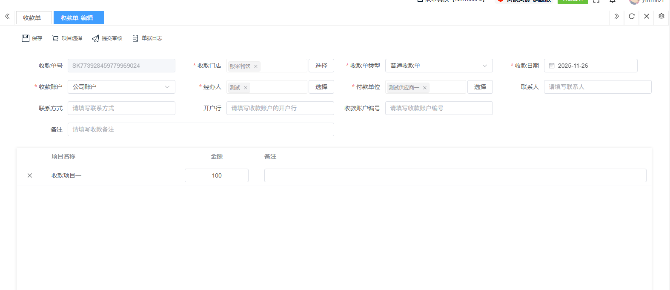Click the 联系人 input field
Viewport: 670px width, 290px height.
tap(597, 87)
